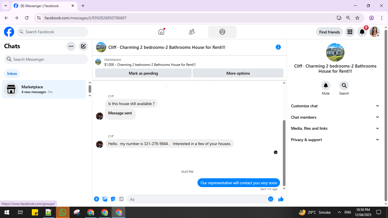Open the GIF picker
This screenshot has width=388, height=218.
pyautogui.click(x=121, y=199)
